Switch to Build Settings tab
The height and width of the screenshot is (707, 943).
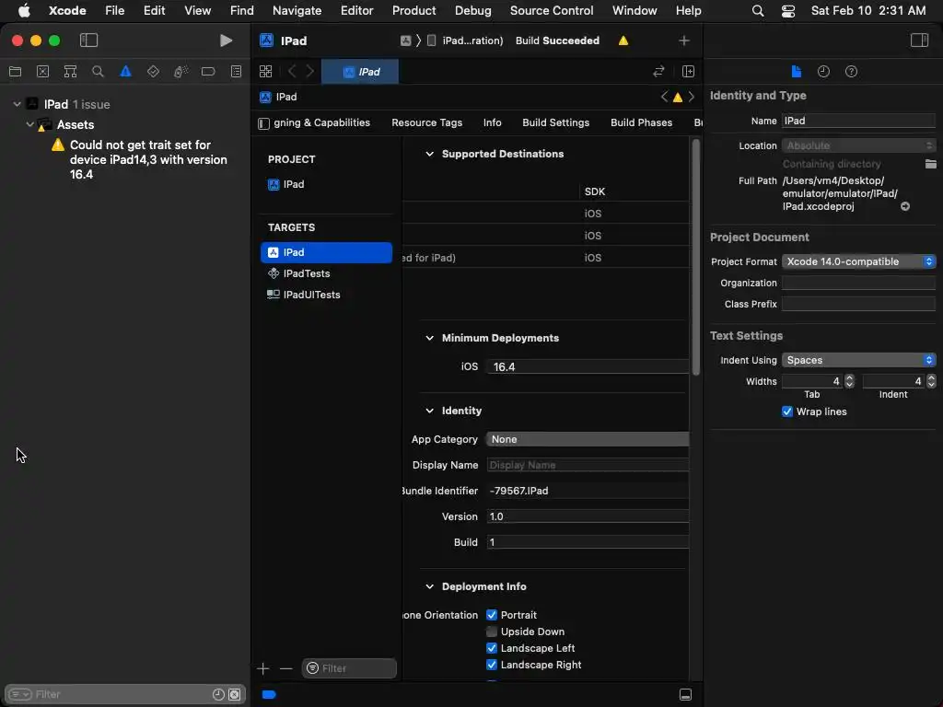click(555, 122)
